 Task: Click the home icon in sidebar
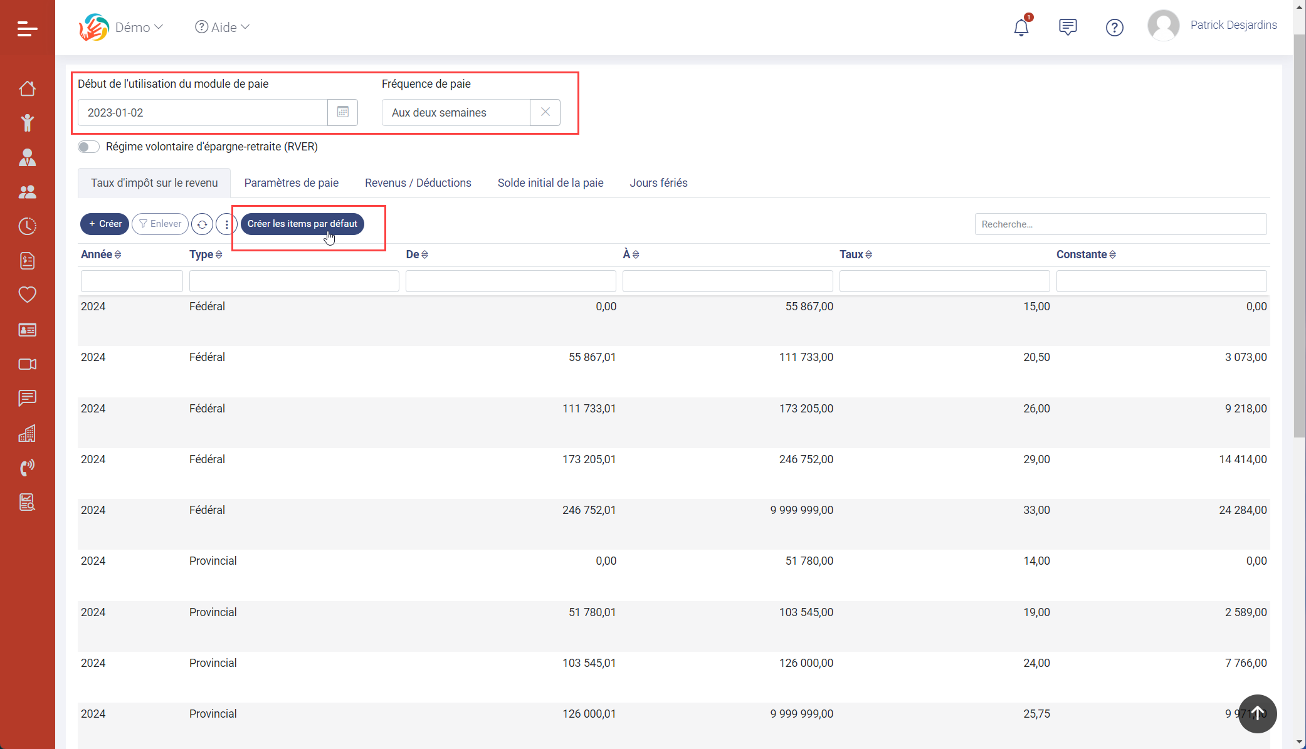click(x=27, y=88)
